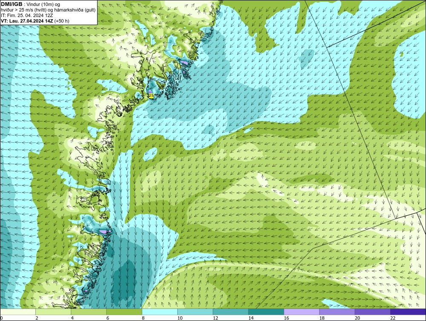Click the legend label '16'

(x=286, y=318)
